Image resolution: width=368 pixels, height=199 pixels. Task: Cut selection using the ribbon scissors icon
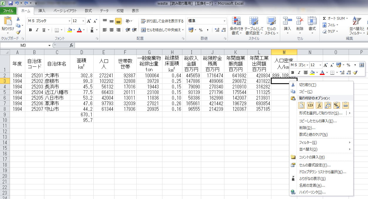click(18, 19)
